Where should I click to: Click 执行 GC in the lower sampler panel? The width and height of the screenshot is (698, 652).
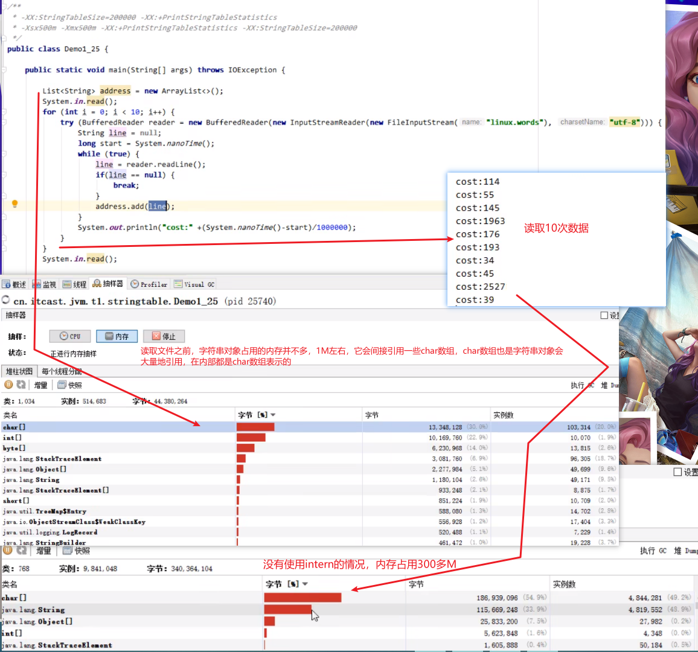(x=653, y=551)
